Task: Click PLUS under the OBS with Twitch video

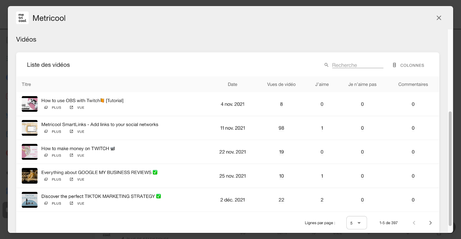Action: [53, 107]
